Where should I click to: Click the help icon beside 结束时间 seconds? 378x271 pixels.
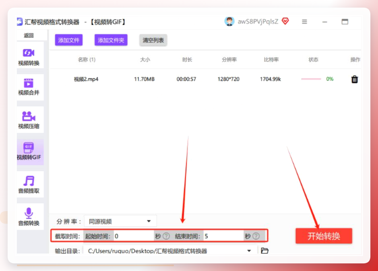(256, 236)
